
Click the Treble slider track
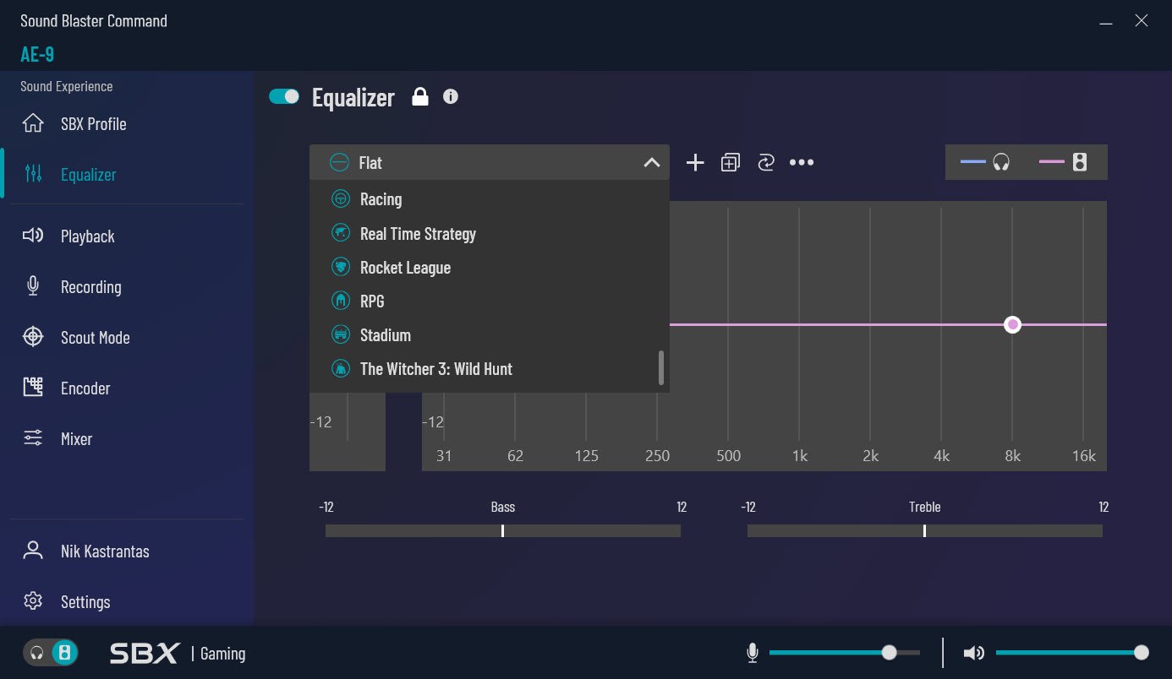(925, 530)
